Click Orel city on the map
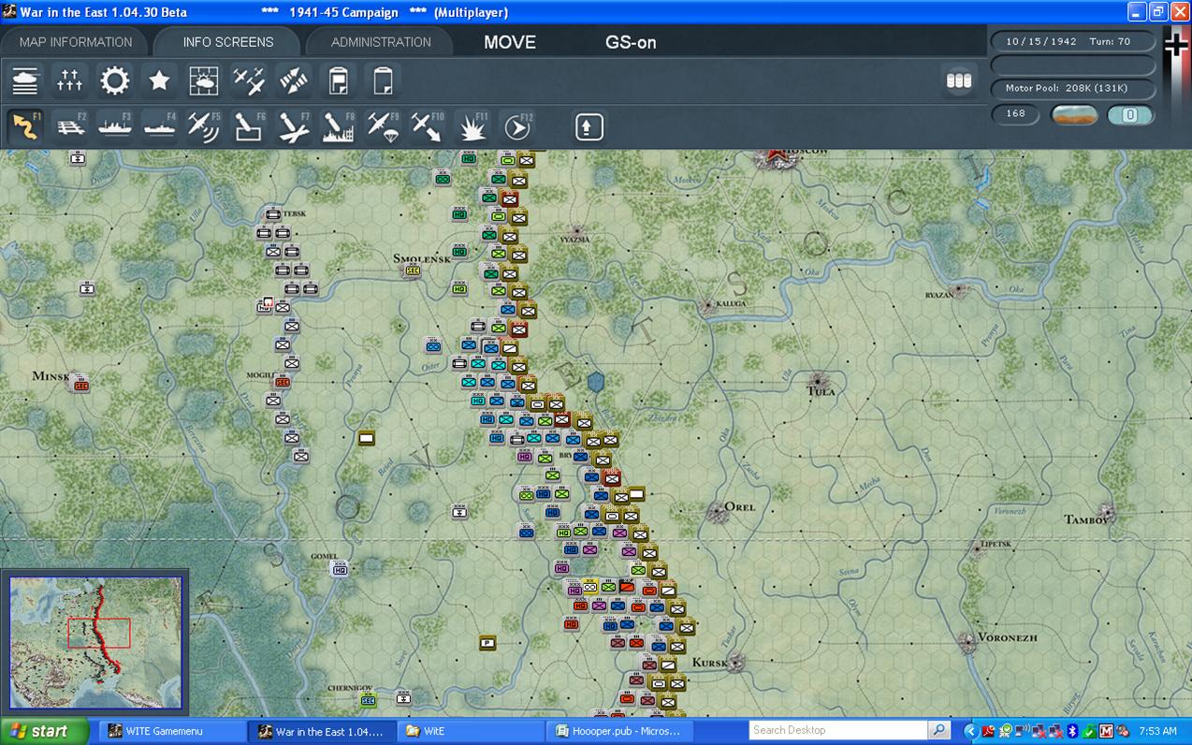 click(718, 511)
